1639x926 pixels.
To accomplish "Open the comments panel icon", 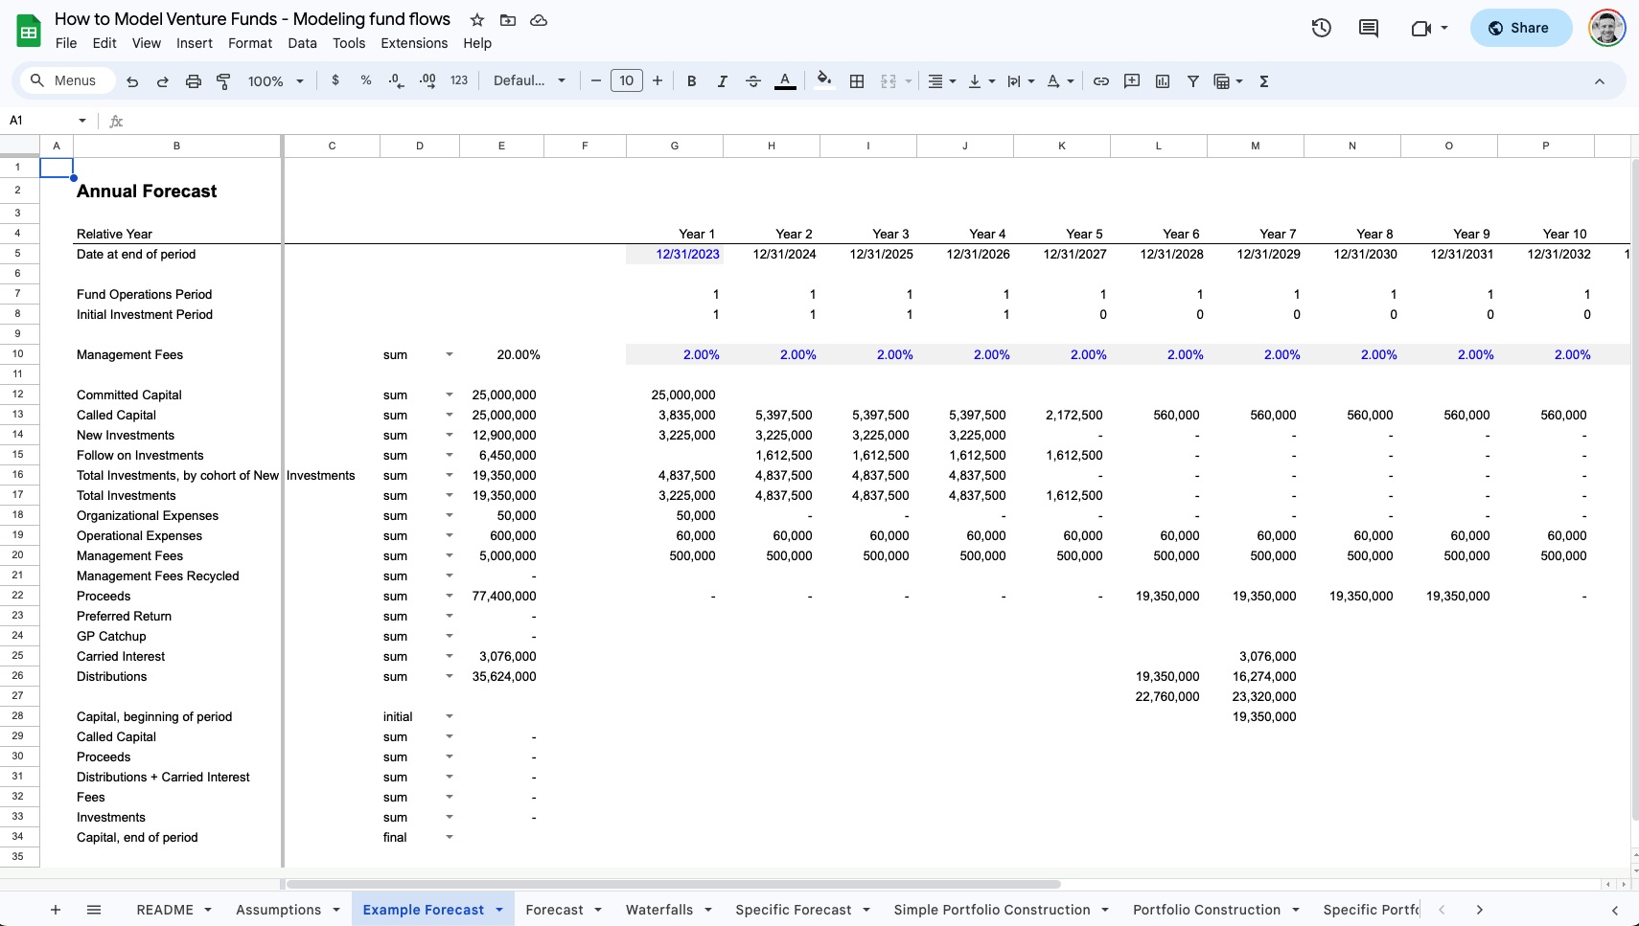I will [x=1368, y=28].
